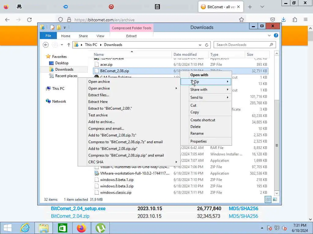Open the Firefox downloads panel
Image resolution: width=313 pixels, height=234 pixels.
coord(283,19)
